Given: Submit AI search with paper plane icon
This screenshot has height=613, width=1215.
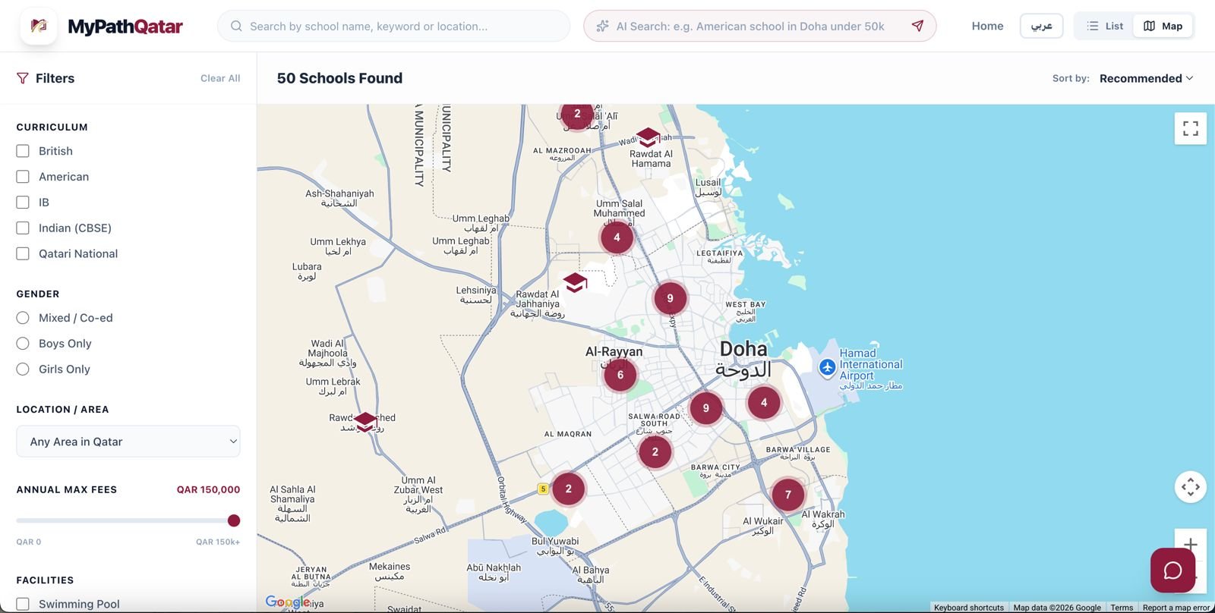Looking at the screenshot, I should point(917,26).
